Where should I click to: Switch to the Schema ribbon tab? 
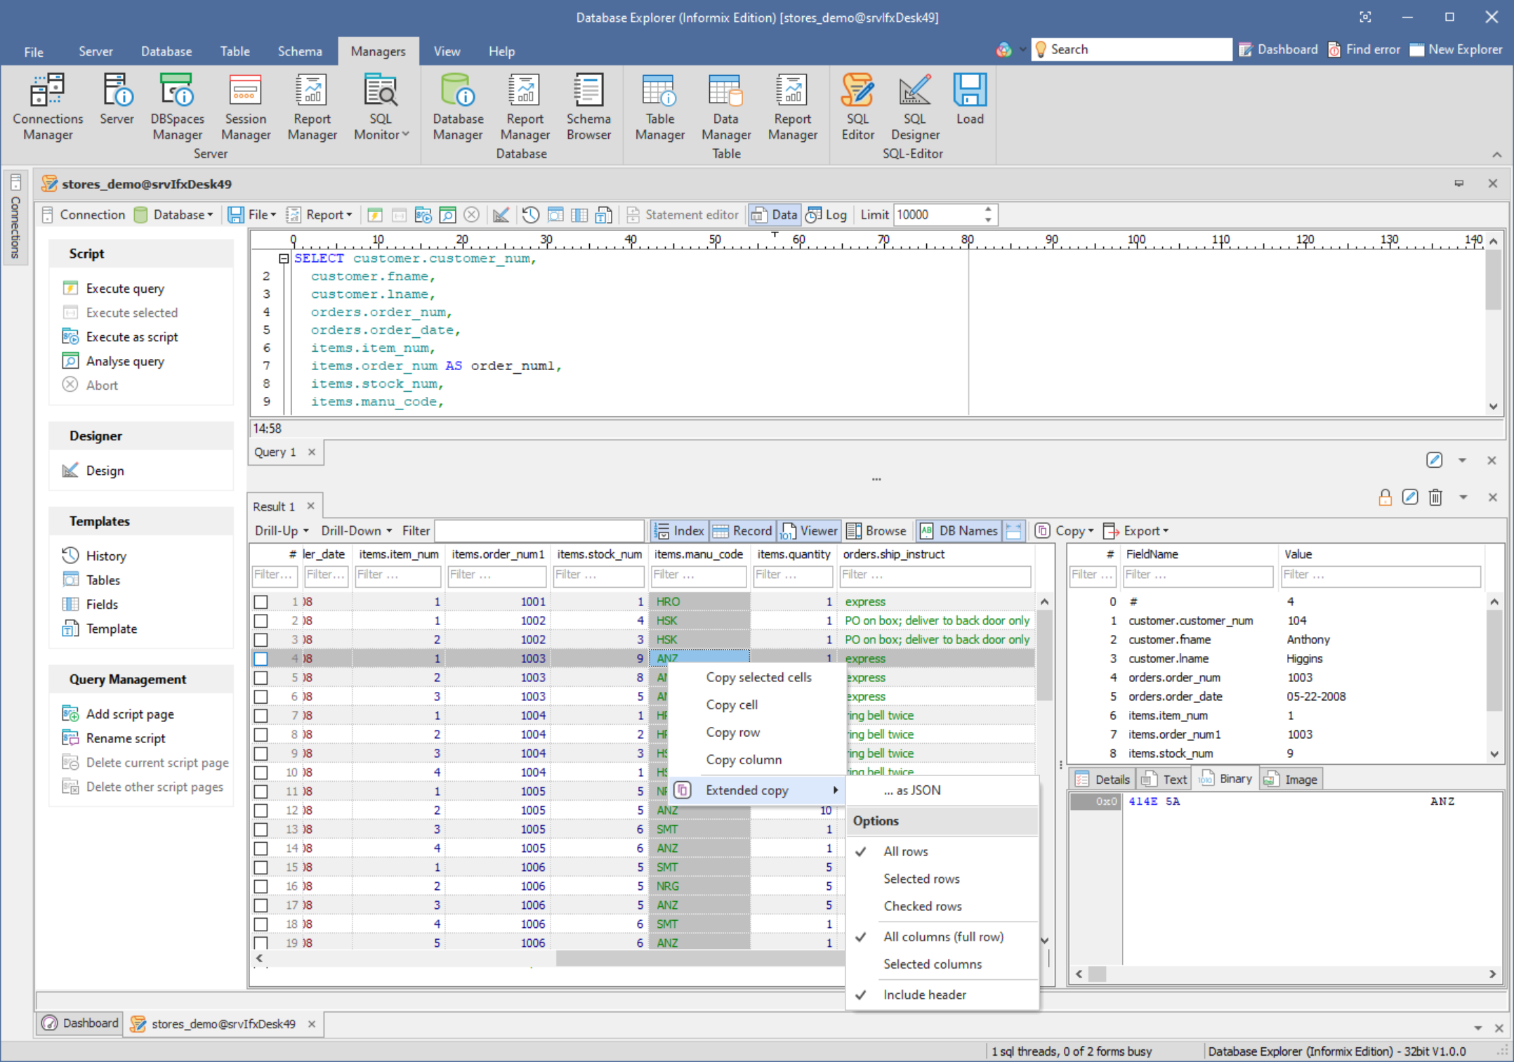(300, 51)
